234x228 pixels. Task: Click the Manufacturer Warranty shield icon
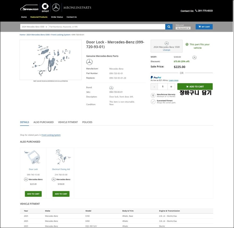click(153, 95)
